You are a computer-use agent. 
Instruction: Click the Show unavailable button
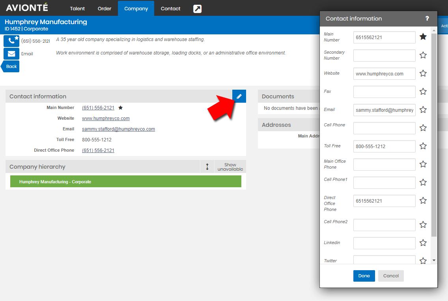pyautogui.click(x=230, y=167)
